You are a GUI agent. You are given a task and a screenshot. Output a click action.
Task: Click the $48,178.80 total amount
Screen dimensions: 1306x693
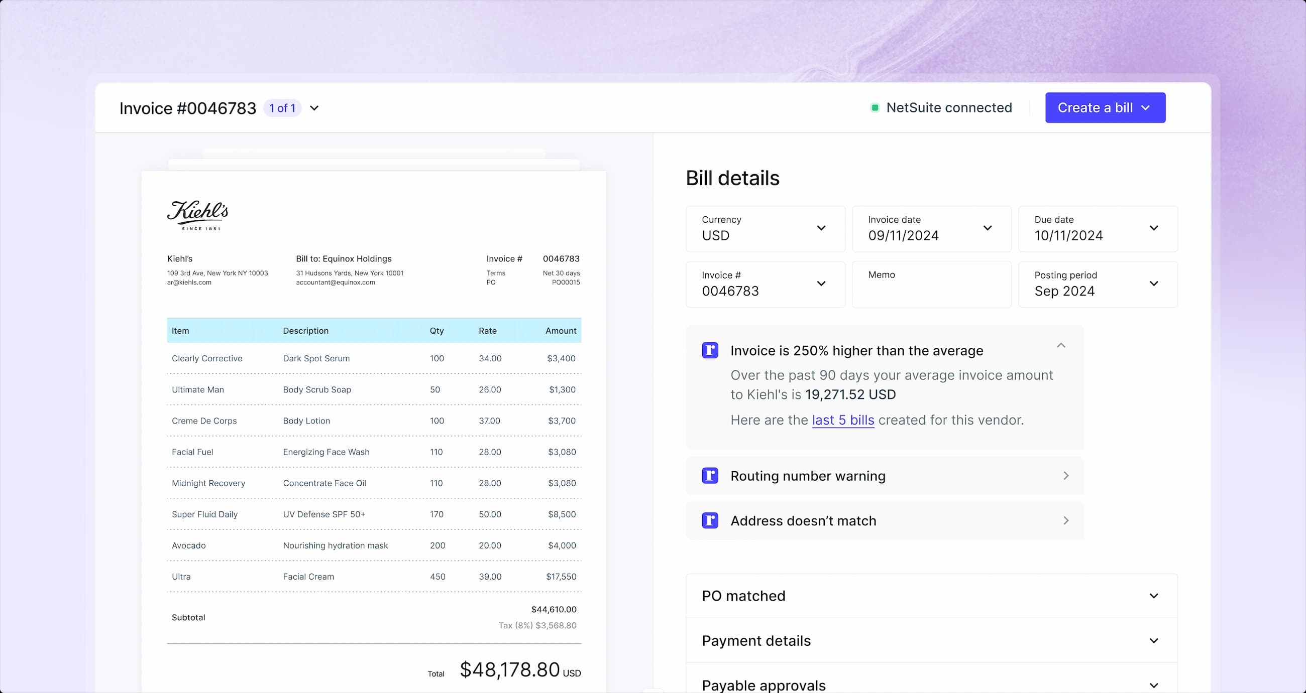tap(509, 670)
